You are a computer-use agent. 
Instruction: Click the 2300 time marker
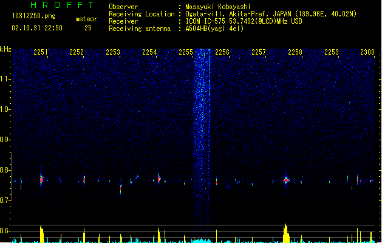(367, 52)
